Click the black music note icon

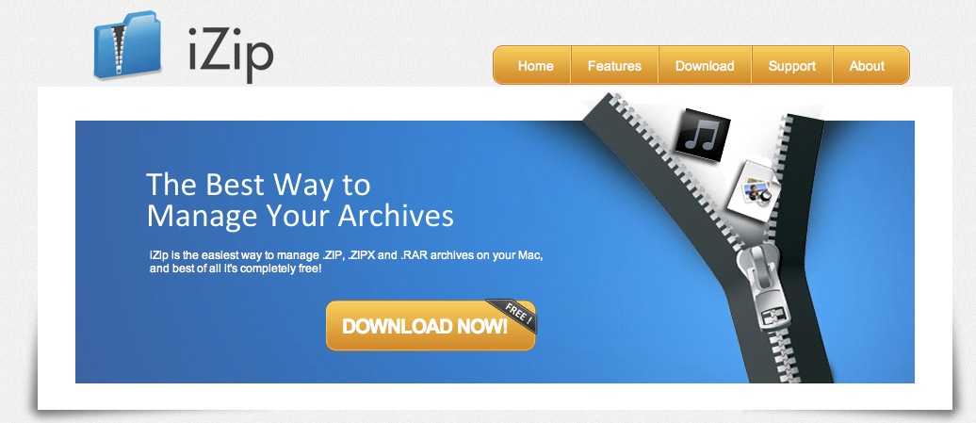pos(702,135)
